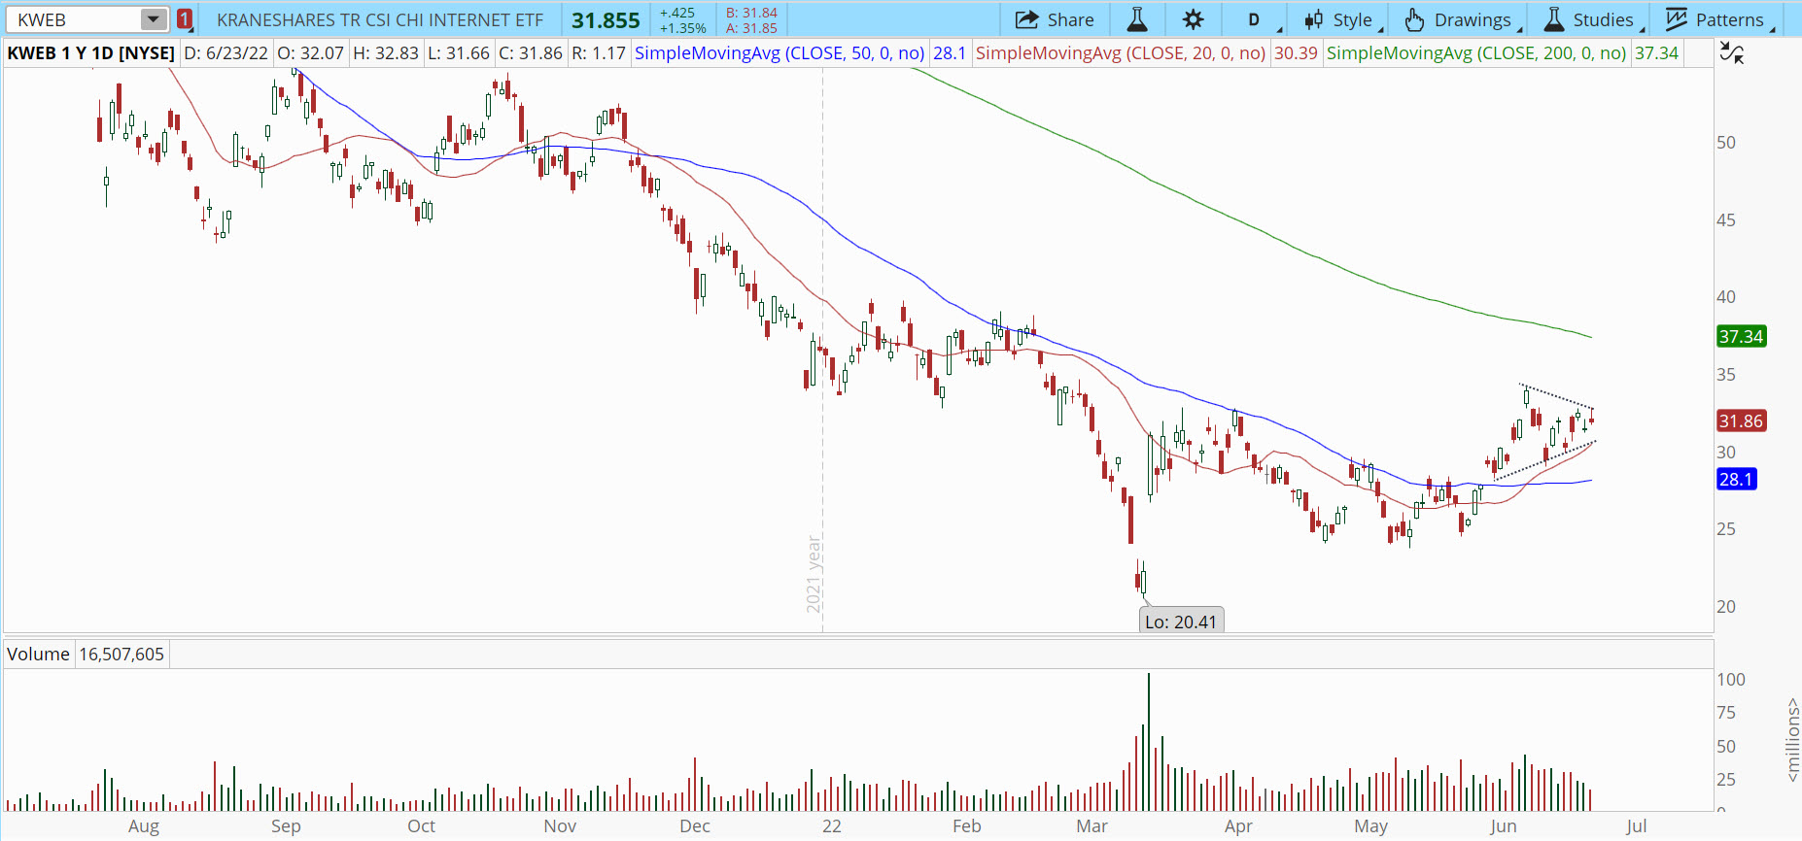Click the Mar label on time axis
The width and height of the screenshot is (1802, 841).
click(x=1092, y=826)
